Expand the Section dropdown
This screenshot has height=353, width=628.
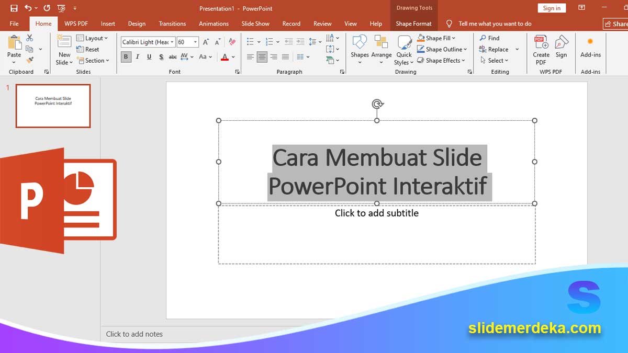[x=93, y=60]
